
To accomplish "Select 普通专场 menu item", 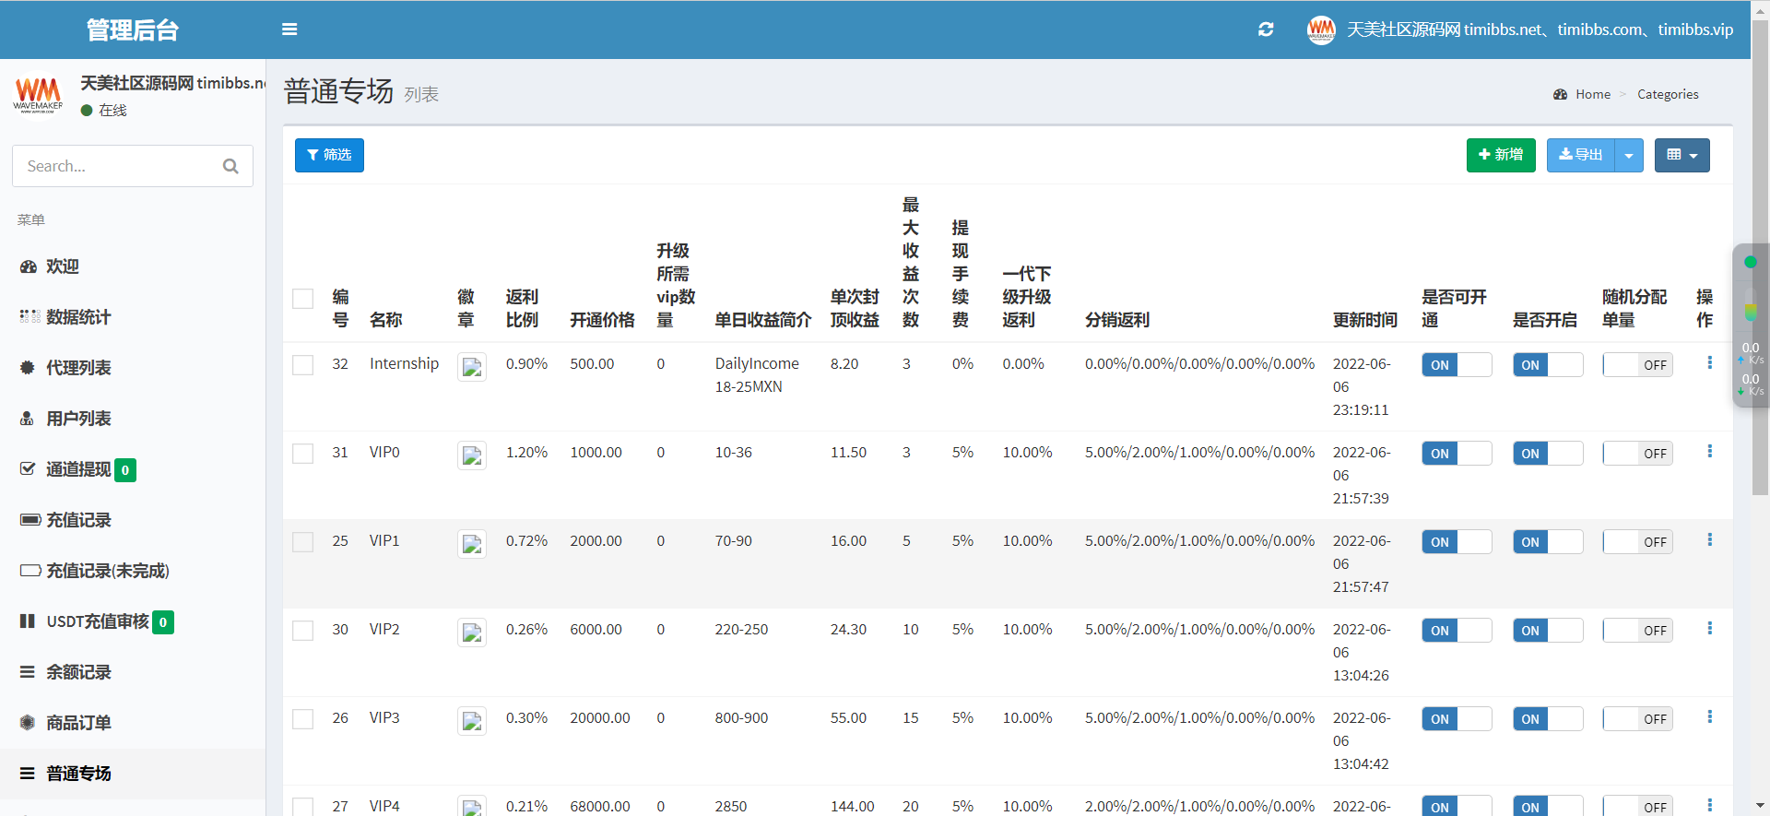I will click(x=133, y=774).
